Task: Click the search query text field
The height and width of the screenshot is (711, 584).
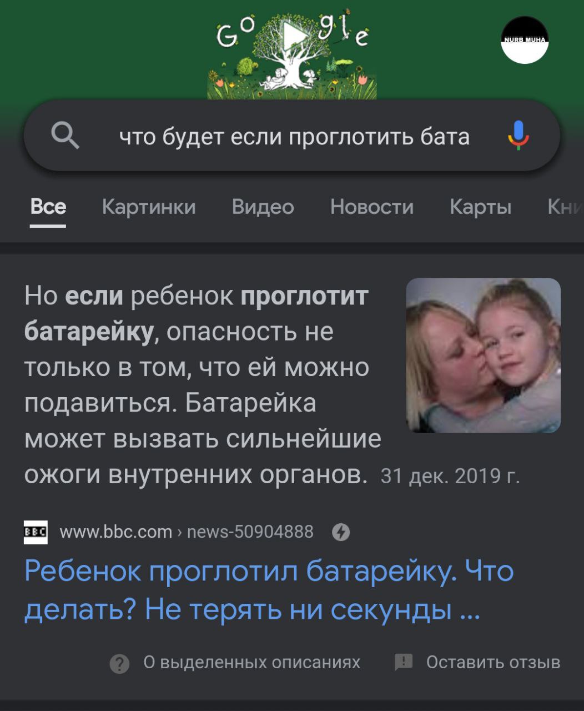Action: pyautogui.click(x=294, y=136)
